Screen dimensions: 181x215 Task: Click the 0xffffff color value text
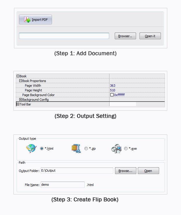click(x=119, y=95)
